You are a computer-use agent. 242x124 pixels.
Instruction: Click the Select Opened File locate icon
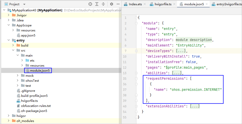pyautogui.click(x=90, y=4)
